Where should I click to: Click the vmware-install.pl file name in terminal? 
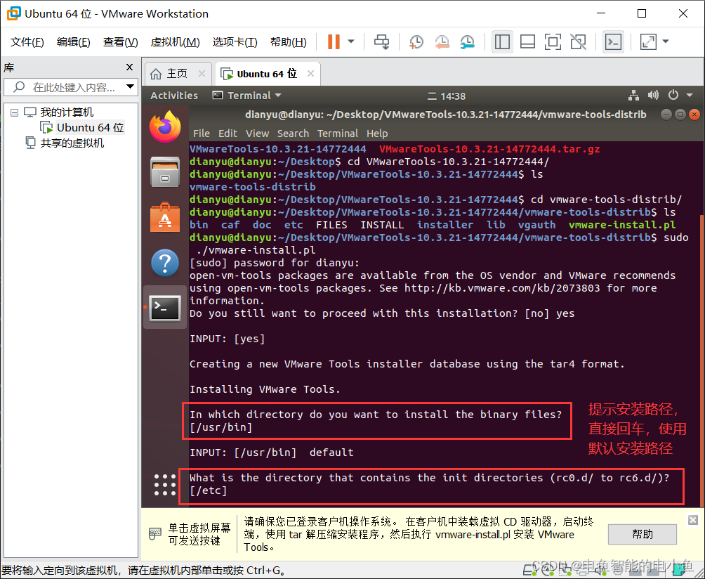coord(622,225)
